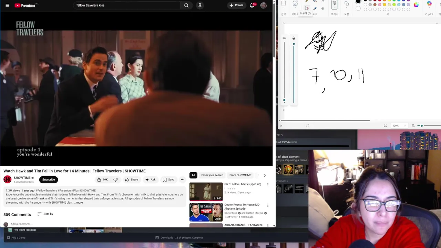Show next filter chips with arrow

(265, 175)
